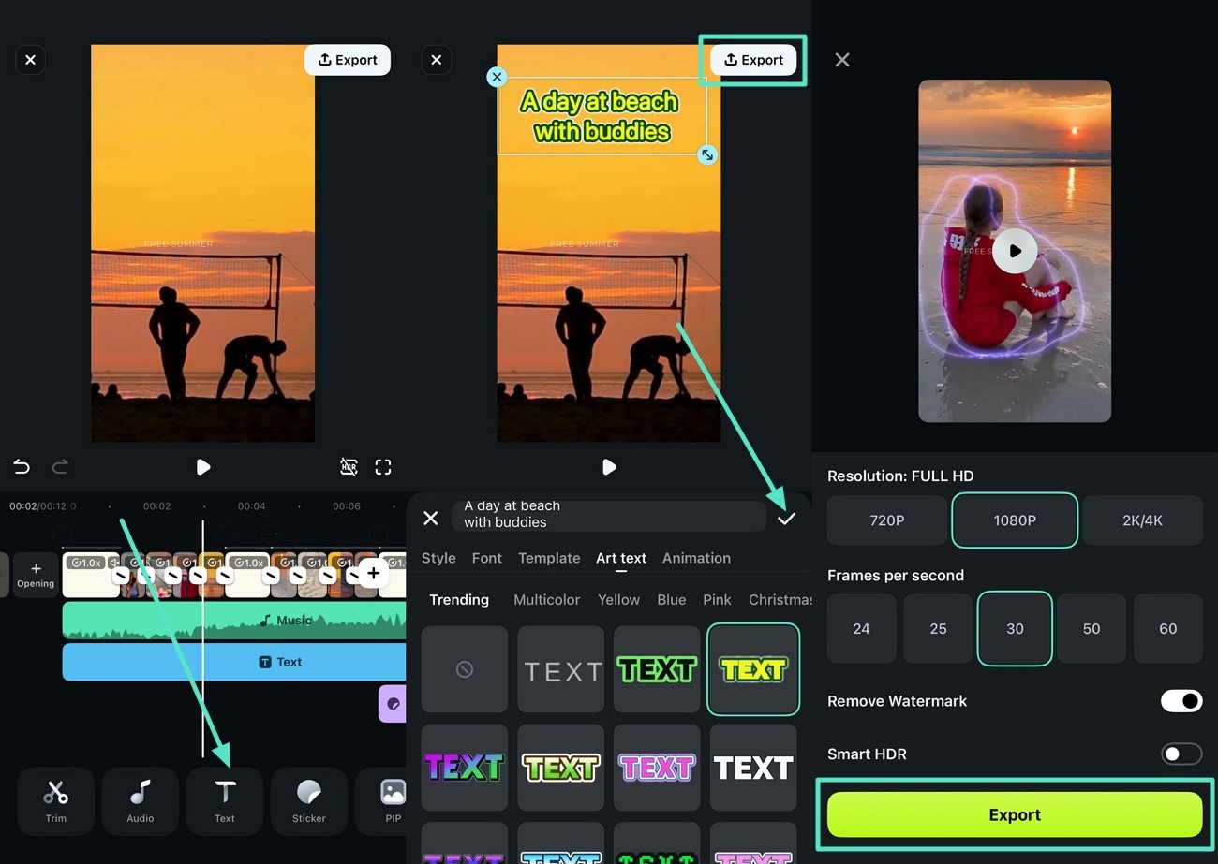Play the export screen video preview
The width and height of the screenshot is (1218, 864).
pos(1015,251)
